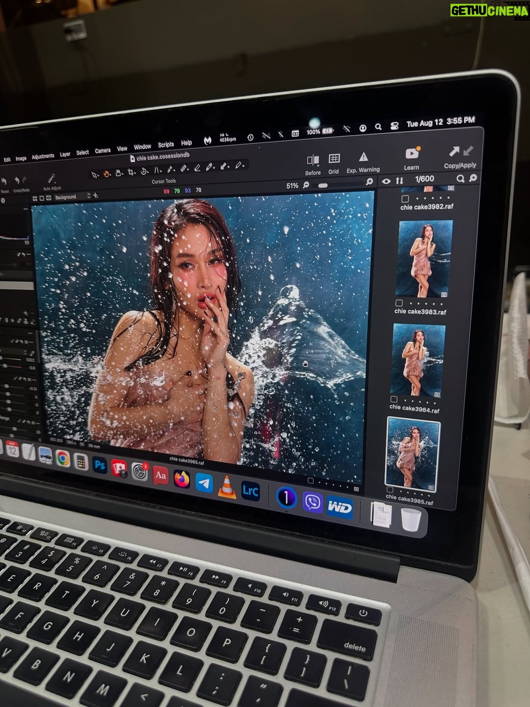
Task: Launch Lightroom Classic from the dock
Action: [x=250, y=490]
